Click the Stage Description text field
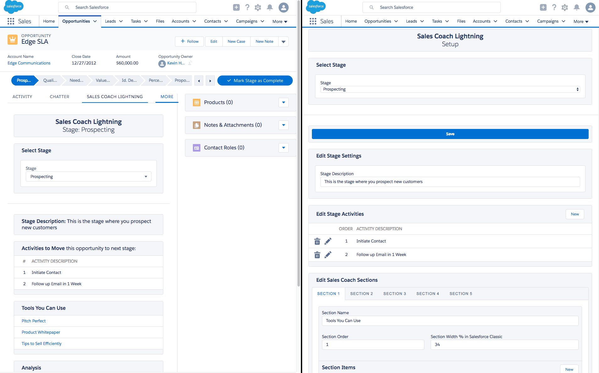The width and height of the screenshot is (599, 373). [450, 182]
